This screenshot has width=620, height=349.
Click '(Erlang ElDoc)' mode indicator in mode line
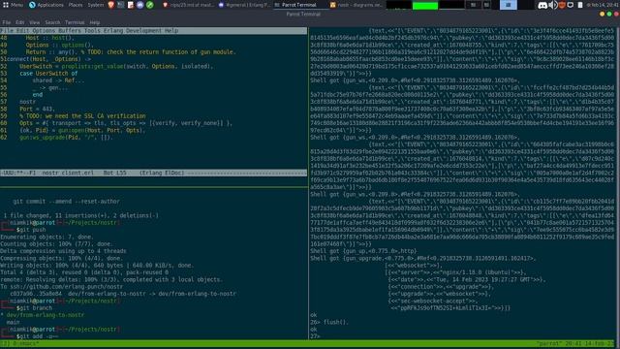point(162,173)
